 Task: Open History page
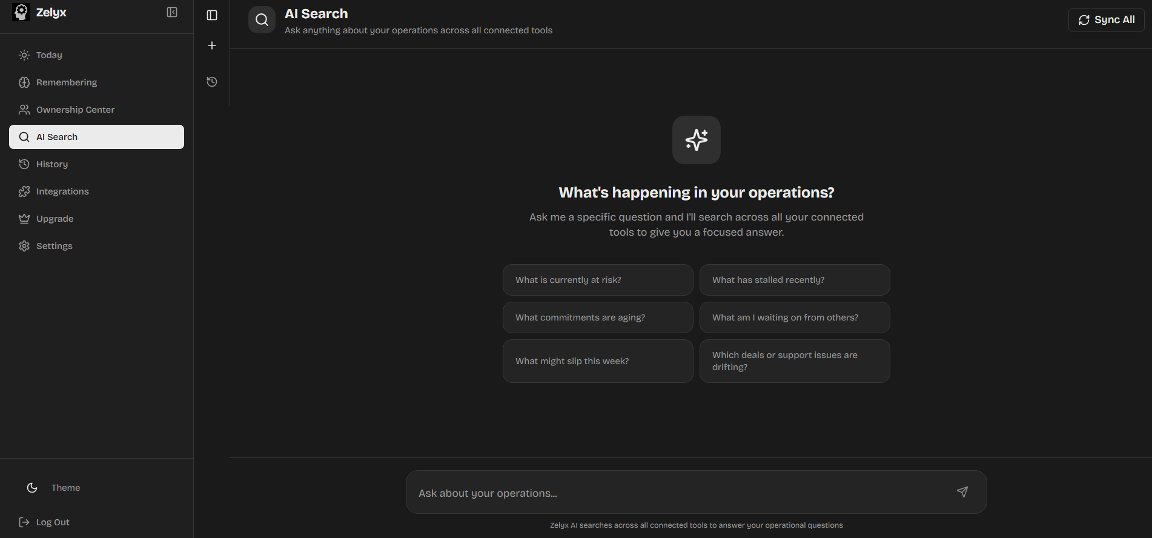pyautogui.click(x=97, y=164)
